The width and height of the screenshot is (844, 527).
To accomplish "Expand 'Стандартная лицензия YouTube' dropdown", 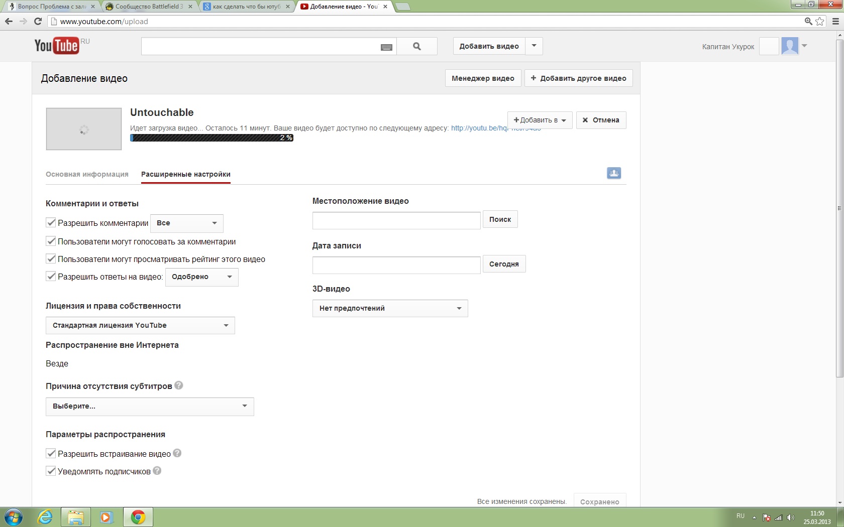I will pyautogui.click(x=140, y=326).
